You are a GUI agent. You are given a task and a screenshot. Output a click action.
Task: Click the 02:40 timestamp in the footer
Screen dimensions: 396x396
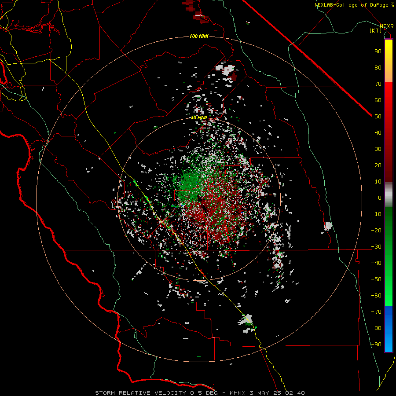pos(295,393)
